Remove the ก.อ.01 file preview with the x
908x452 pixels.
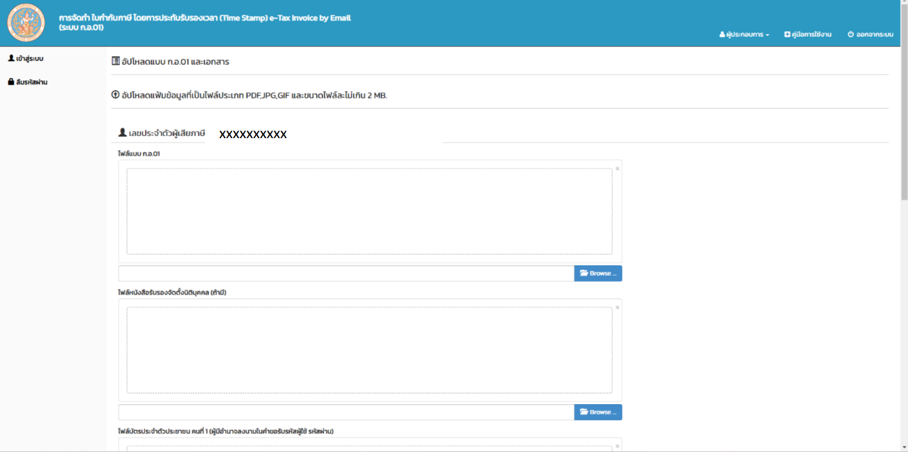pyautogui.click(x=617, y=169)
